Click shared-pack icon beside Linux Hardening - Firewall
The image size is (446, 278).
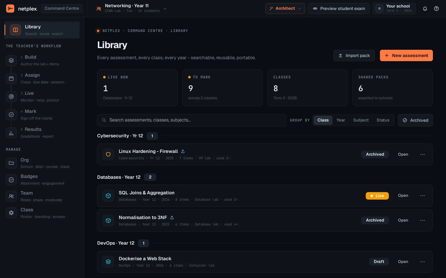click(x=183, y=151)
